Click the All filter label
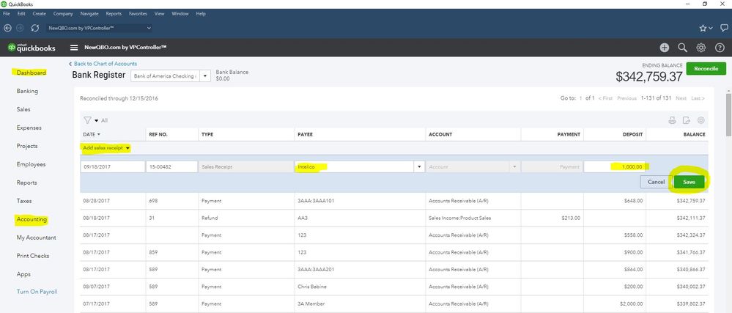This screenshot has width=732, height=313. [104, 120]
